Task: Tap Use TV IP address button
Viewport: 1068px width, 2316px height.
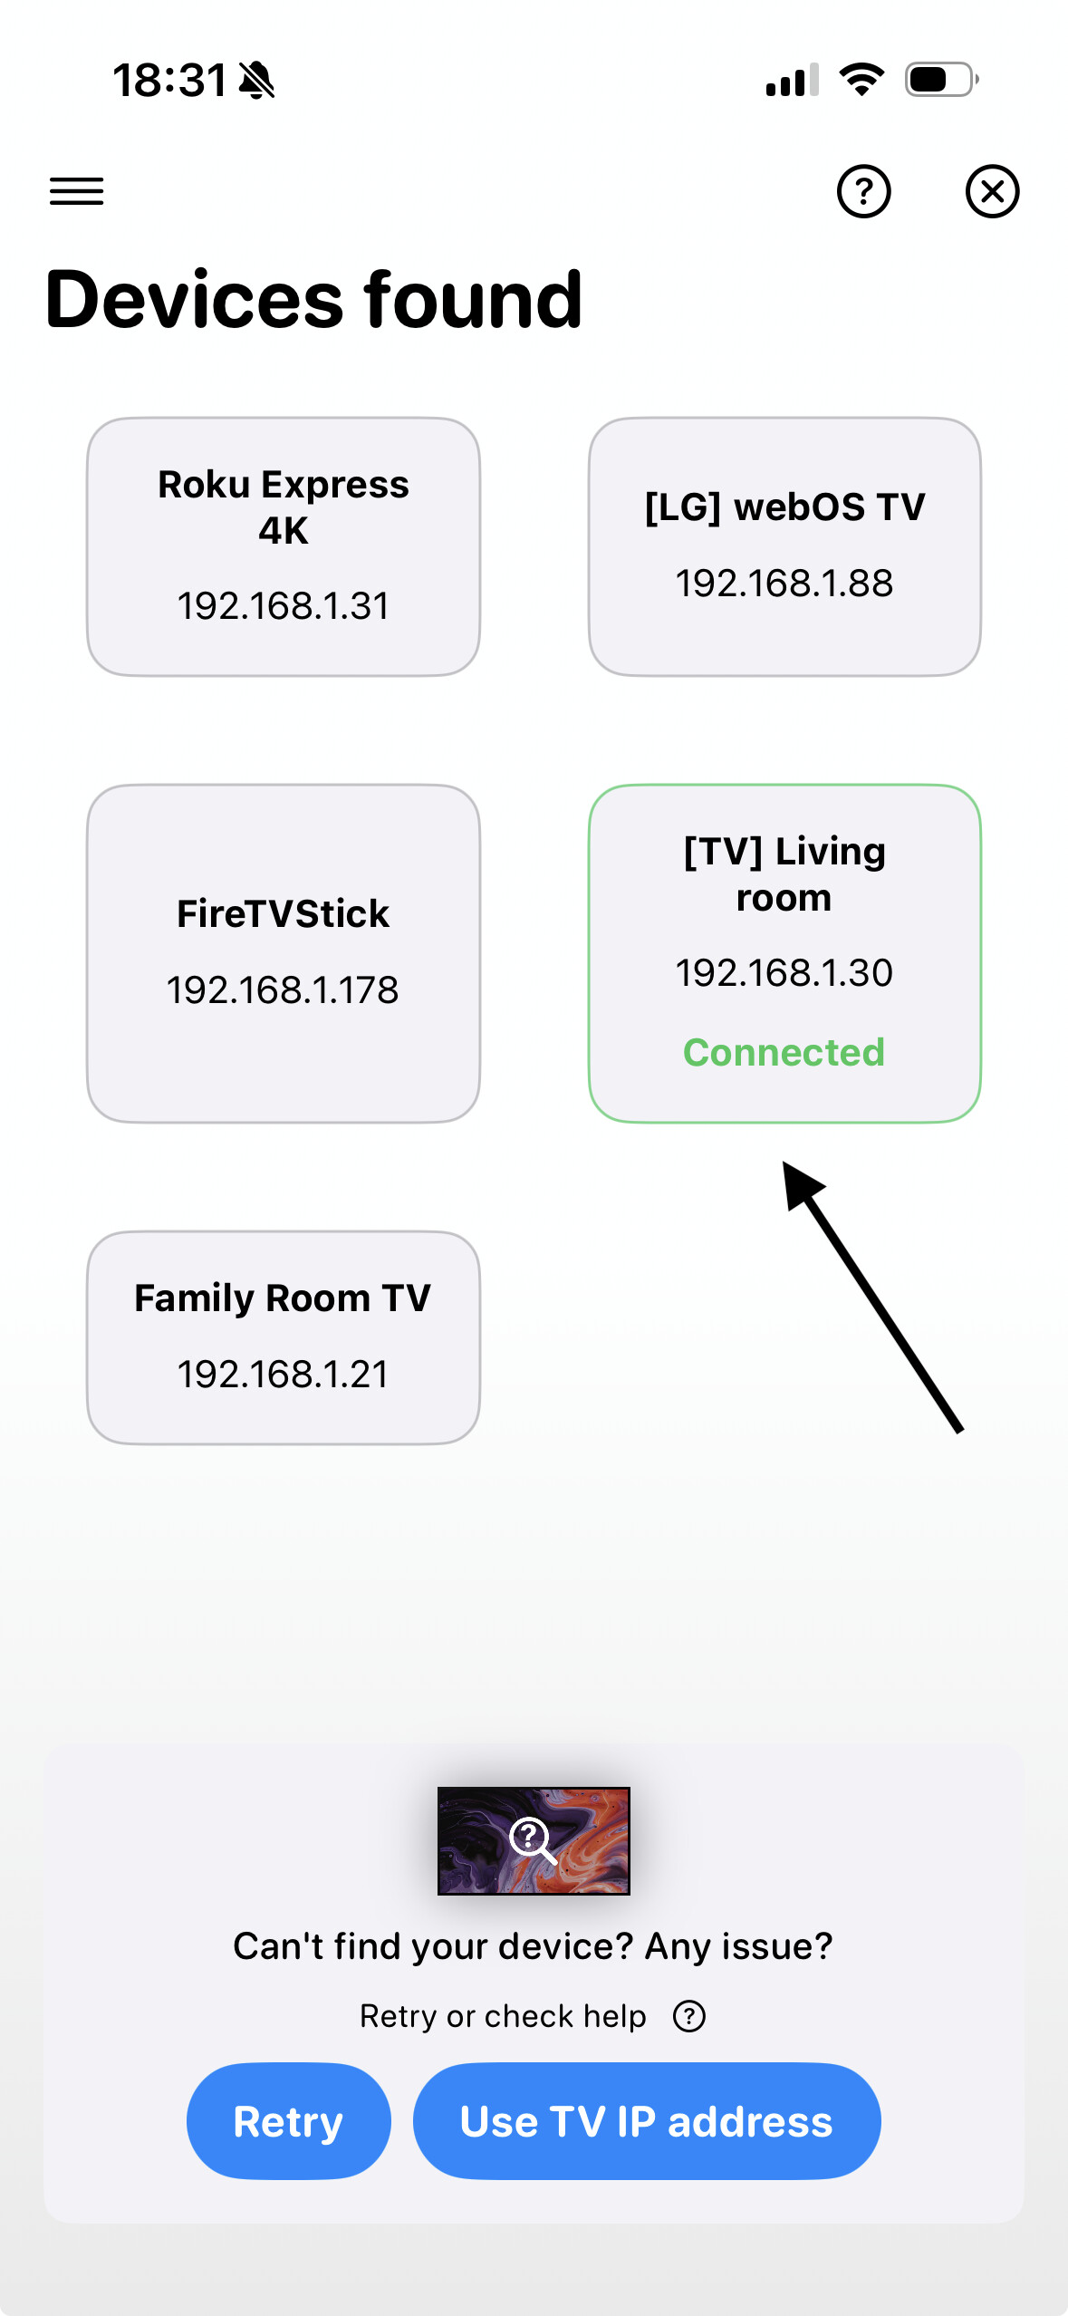Action: pyautogui.click(x=647, y=2120)
